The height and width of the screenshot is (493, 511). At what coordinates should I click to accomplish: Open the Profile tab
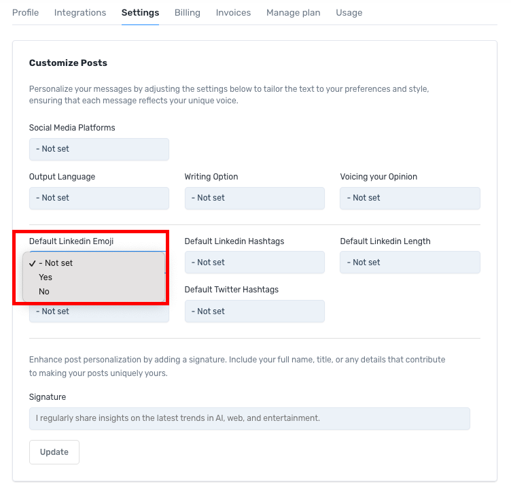click(x=25, y=12)
